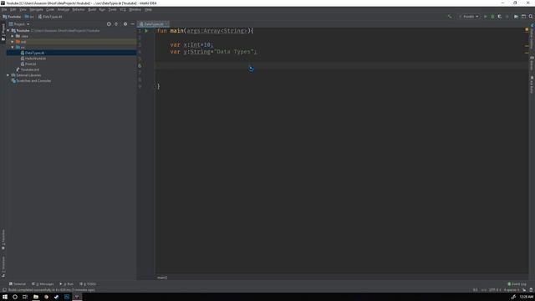Open the File menu
This screenshot has height=301, width=535.
(4, 9)
